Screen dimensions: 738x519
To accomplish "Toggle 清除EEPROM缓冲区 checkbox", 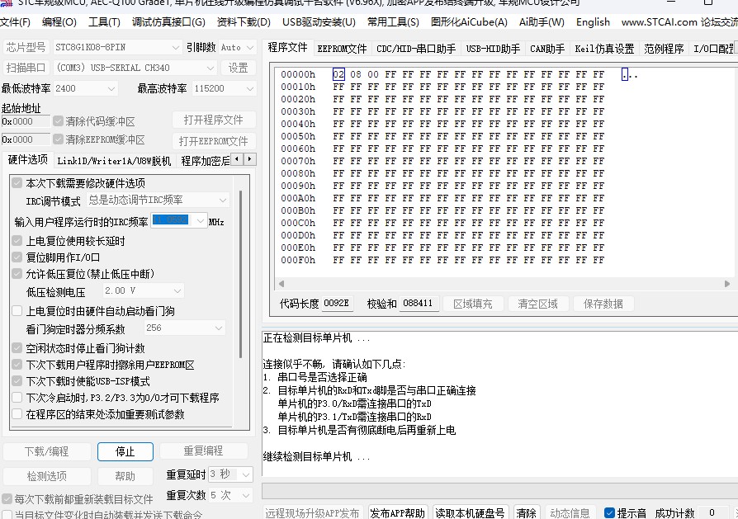I will [58, 139].
